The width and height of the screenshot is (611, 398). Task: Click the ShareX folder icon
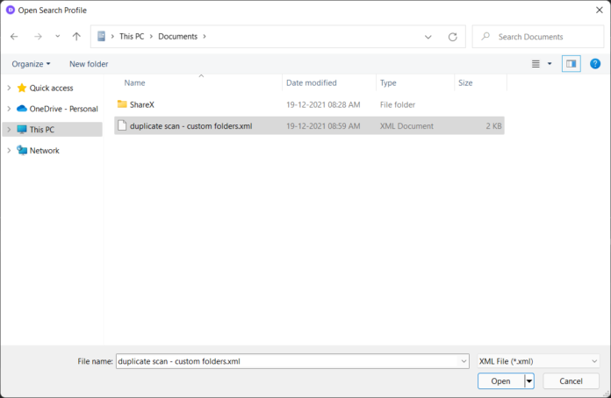(122, 104)
